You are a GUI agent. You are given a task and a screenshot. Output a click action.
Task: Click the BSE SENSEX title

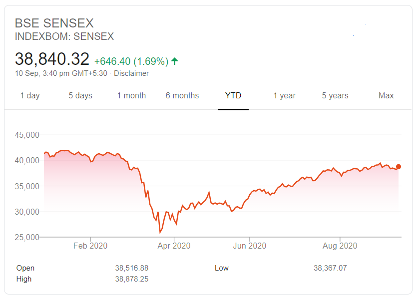coord(54,23)
